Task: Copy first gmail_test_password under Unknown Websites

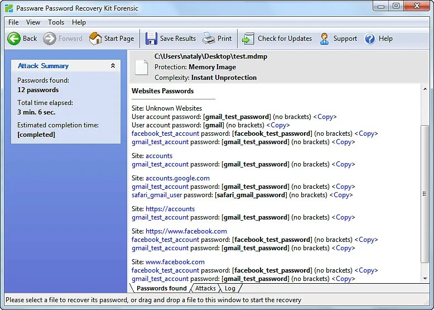Action: point(325,117)
